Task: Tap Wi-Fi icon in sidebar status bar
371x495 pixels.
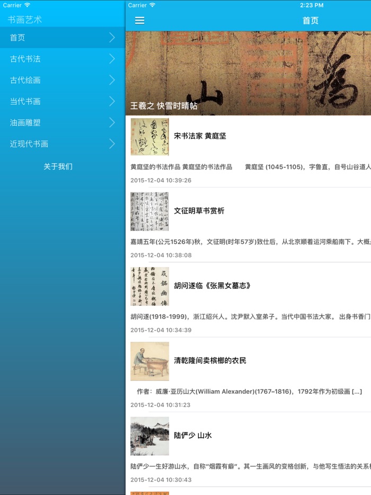Action: pyautogui.click(x=27, y=5)
